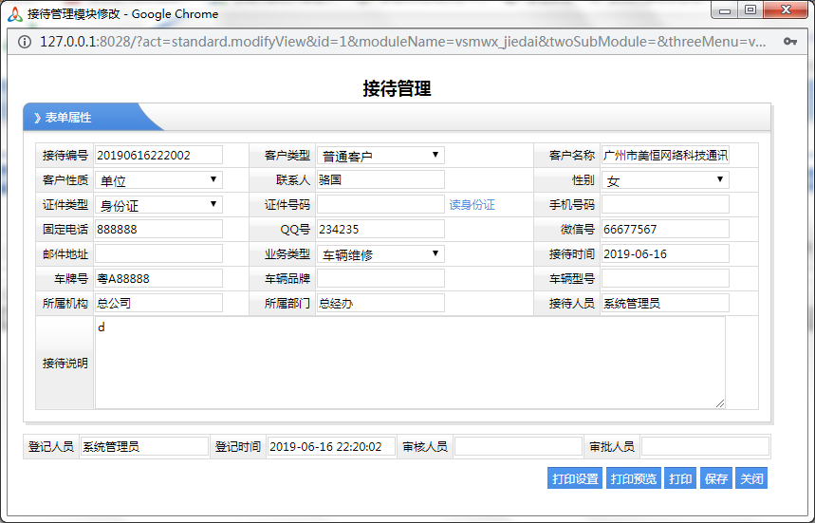The image size is (815, 523).
Task: Click the 证件号码 text field
Action: [x=380, y=205]
